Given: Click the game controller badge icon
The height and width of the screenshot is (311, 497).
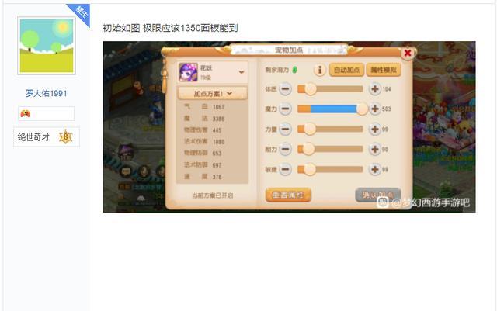Looking at the screenshot, I should click(x=26, y=113).
